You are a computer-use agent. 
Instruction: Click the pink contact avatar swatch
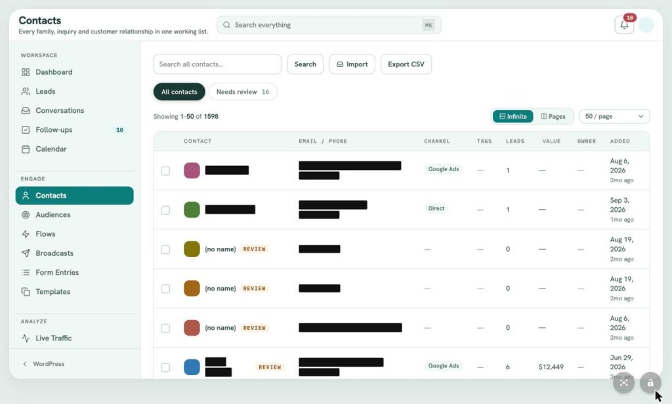click(x=192, y=171)
